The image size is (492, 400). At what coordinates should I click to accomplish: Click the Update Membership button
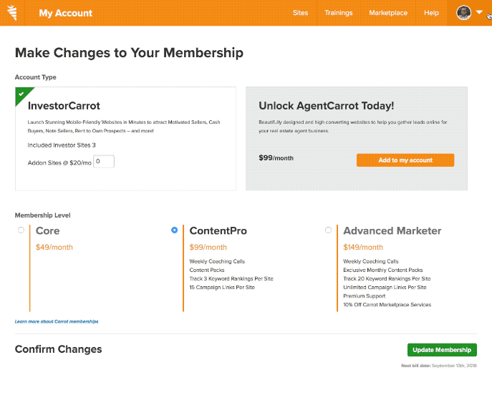click(x=442, y=350)
